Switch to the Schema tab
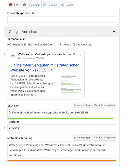Screen dimensions: 127x166 [50, 5]
